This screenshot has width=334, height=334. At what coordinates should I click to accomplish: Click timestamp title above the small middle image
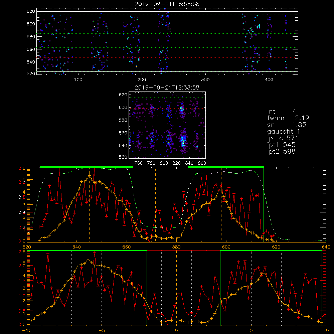click(x=167, y=88)
